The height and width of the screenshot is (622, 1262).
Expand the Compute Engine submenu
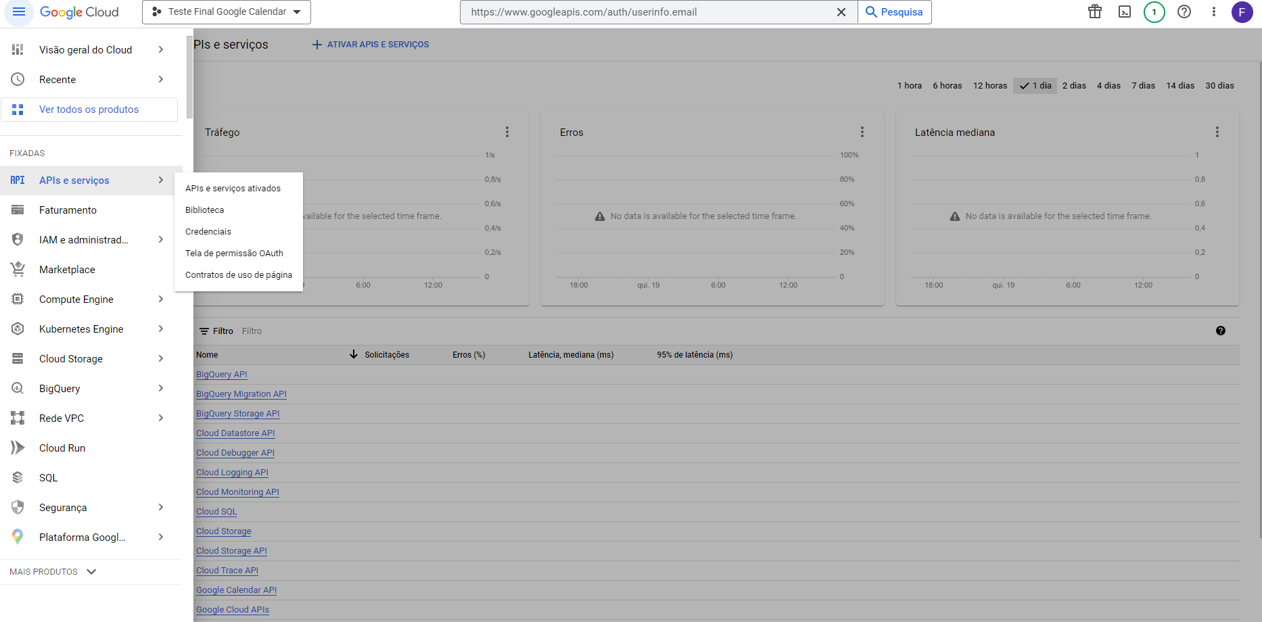(x=160, y=300)
